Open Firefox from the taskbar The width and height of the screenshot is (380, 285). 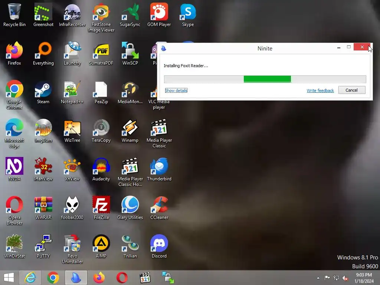coord(99,278)
